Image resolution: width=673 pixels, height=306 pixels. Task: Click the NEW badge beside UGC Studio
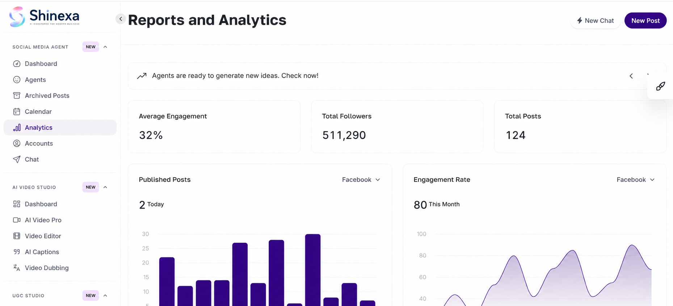[x=91, y=296]
